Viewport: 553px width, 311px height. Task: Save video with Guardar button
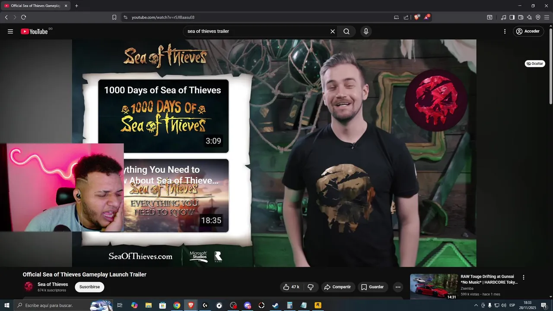point(372,287)
